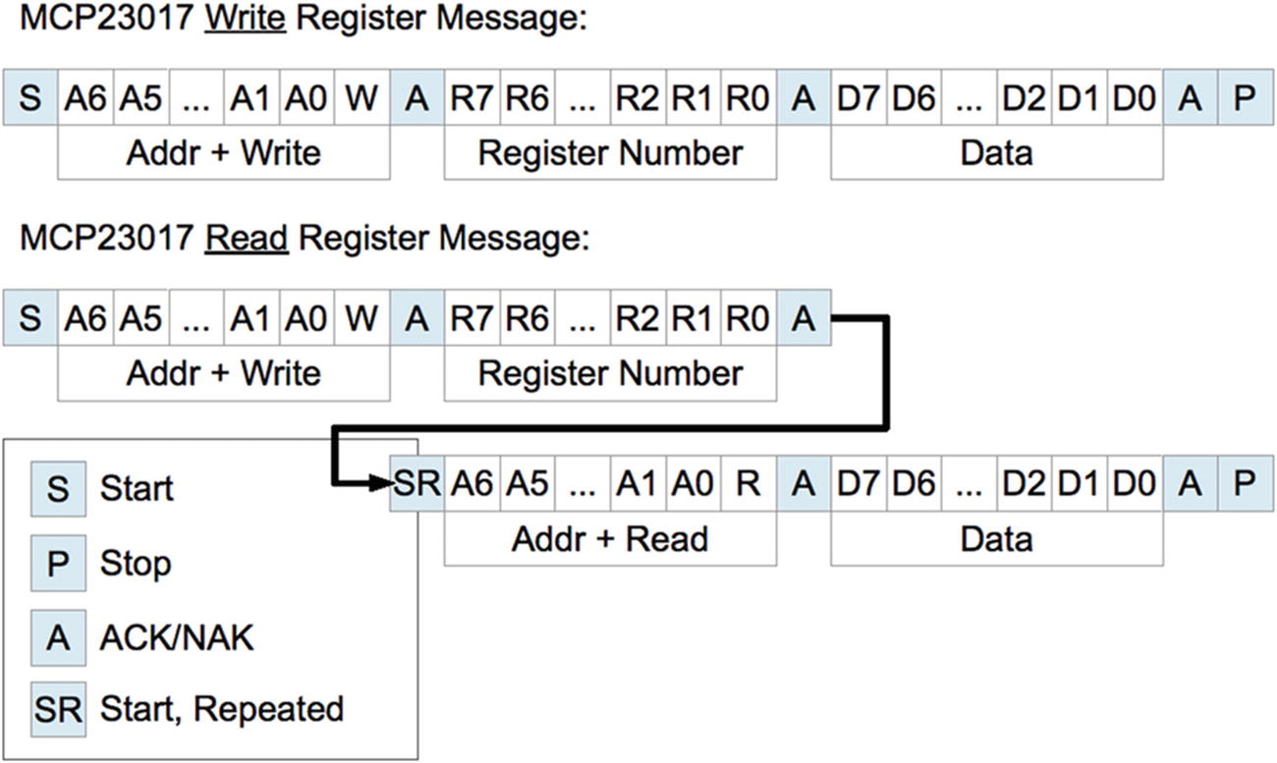Click the Start "S" cell of the Write message
1277x763 pixels.
(x=30, y=99)
